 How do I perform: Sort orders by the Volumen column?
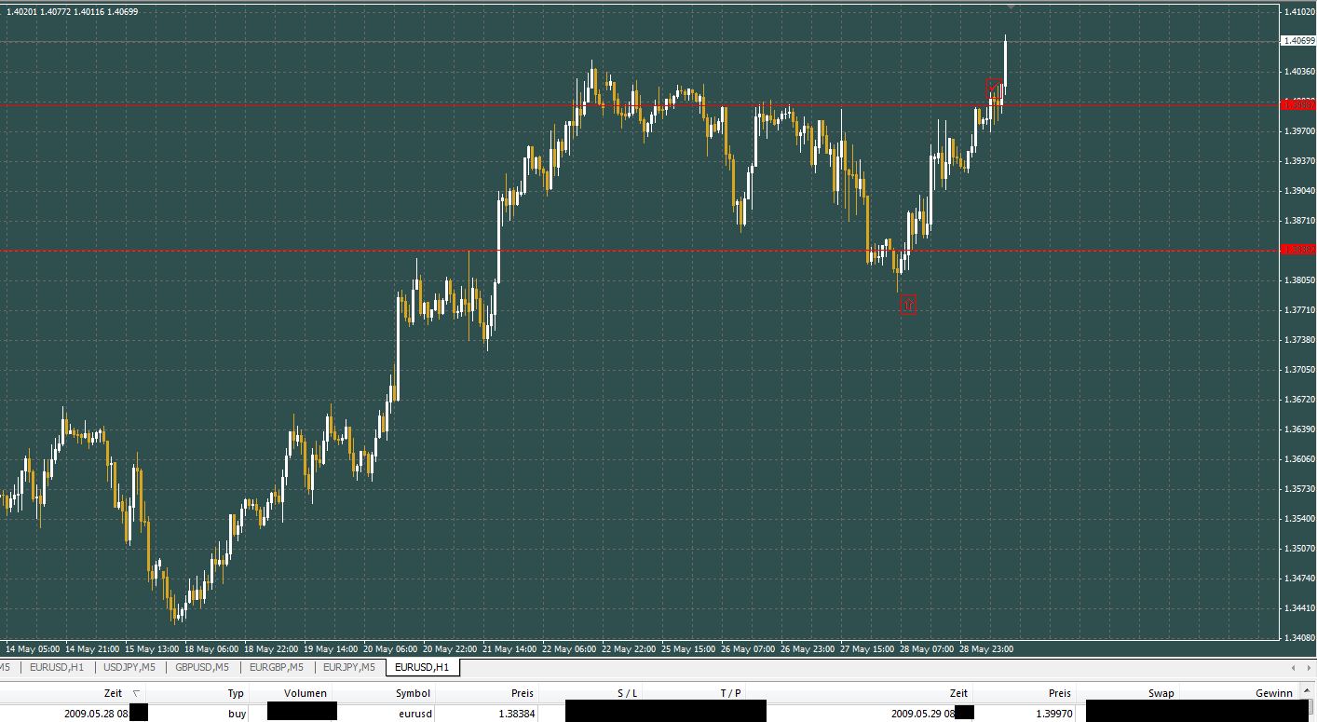point(305,693)
